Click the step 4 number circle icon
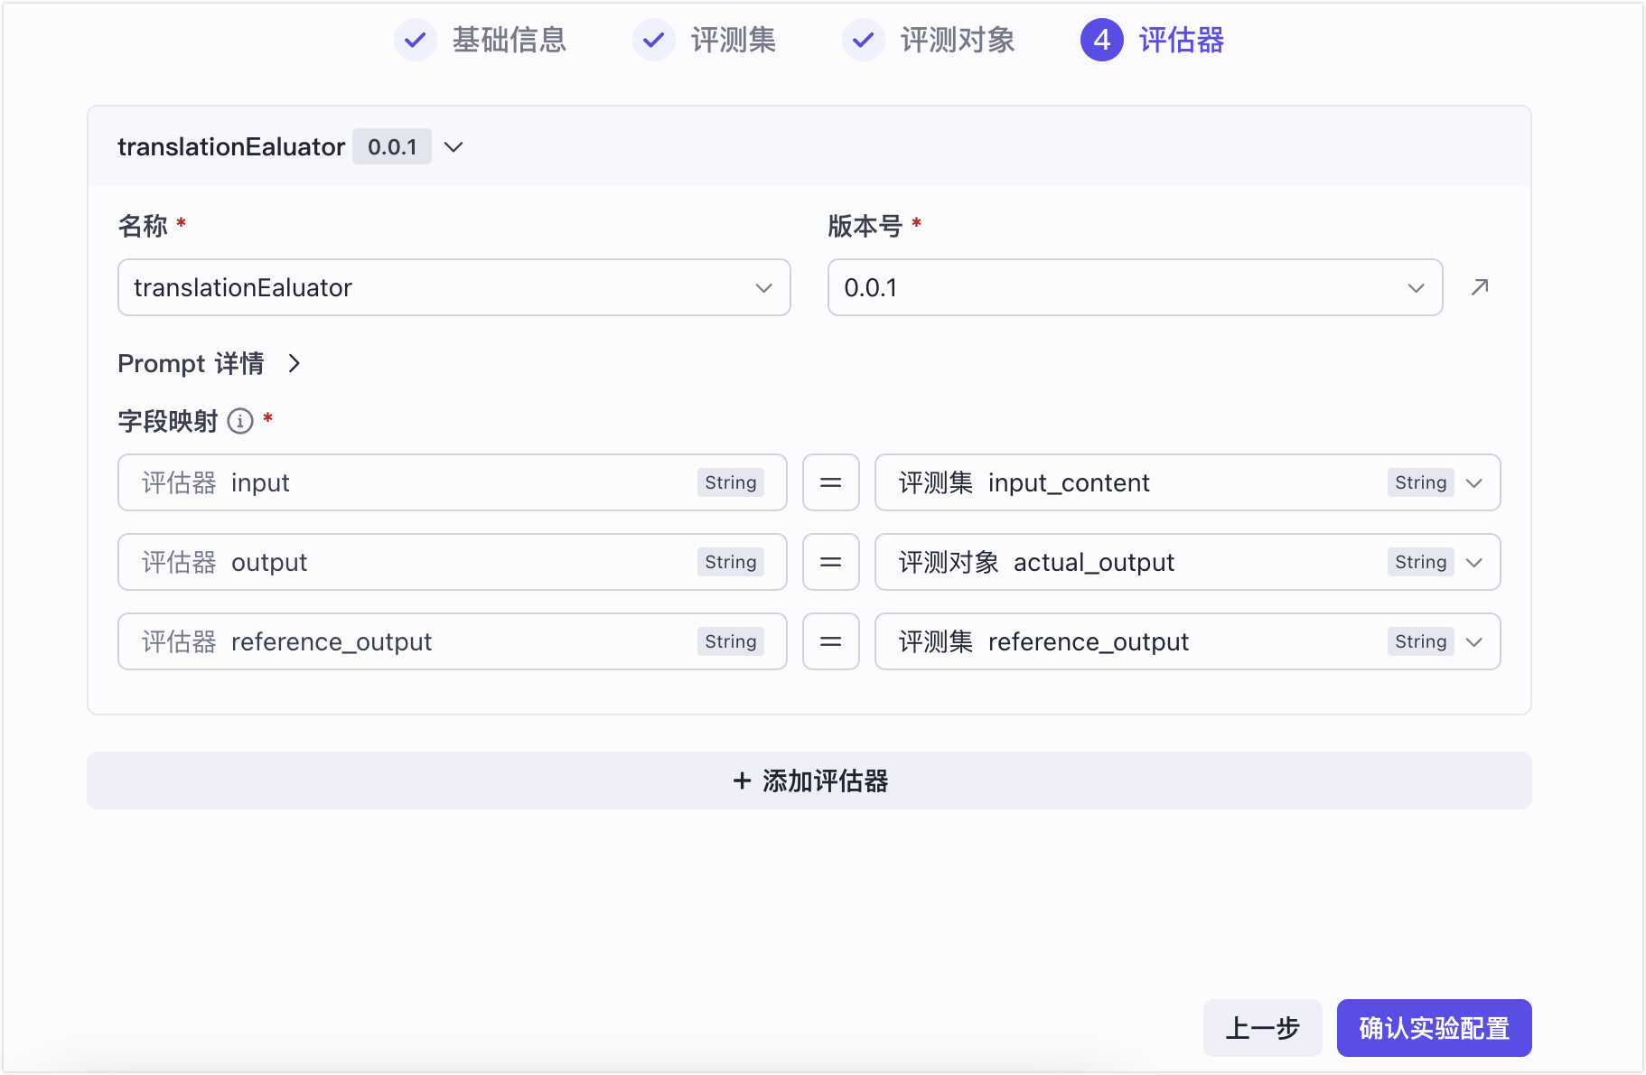Screen dimensions: 1646x1075 (1102, 40)
